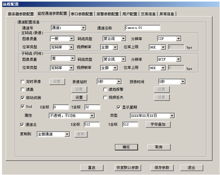The width and height of the screenshot is (220, 175).
Task: Open the 报警参数配置 tab
Action: click(108, 14)
